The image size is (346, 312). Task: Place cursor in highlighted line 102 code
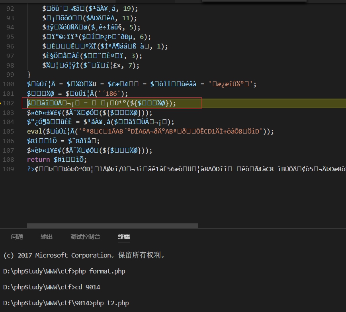(102, 103)
